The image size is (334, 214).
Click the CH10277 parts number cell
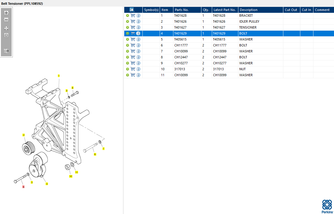coord(187,63)
